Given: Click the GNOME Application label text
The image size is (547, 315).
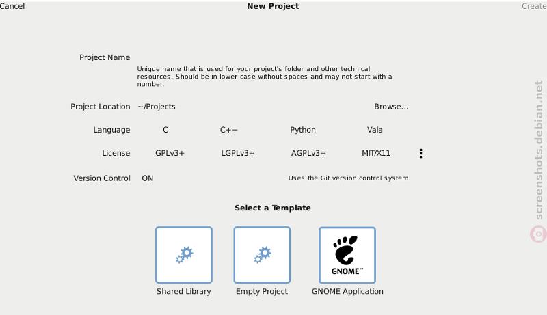Looking at the screenshot, I should (347, 291).
